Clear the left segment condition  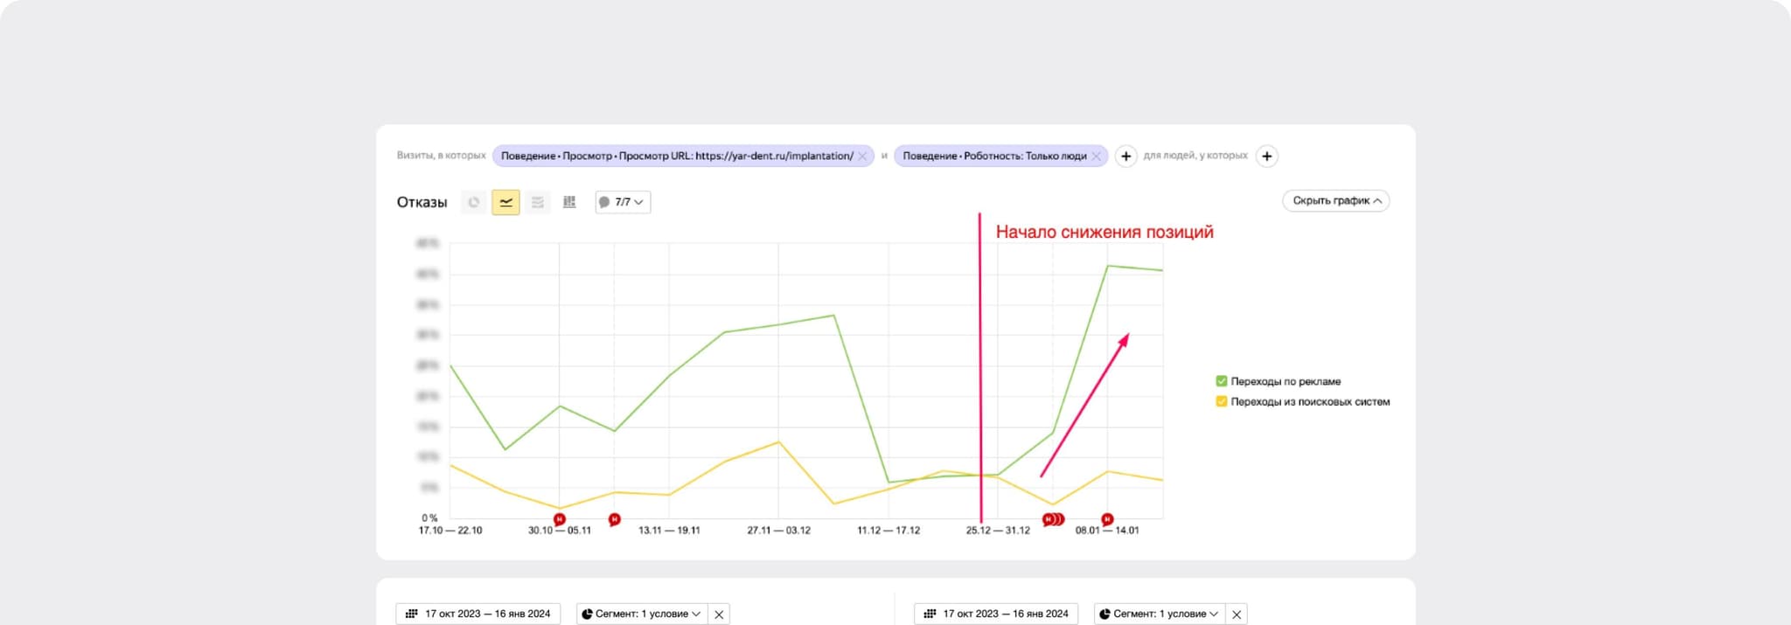point(719,615)
